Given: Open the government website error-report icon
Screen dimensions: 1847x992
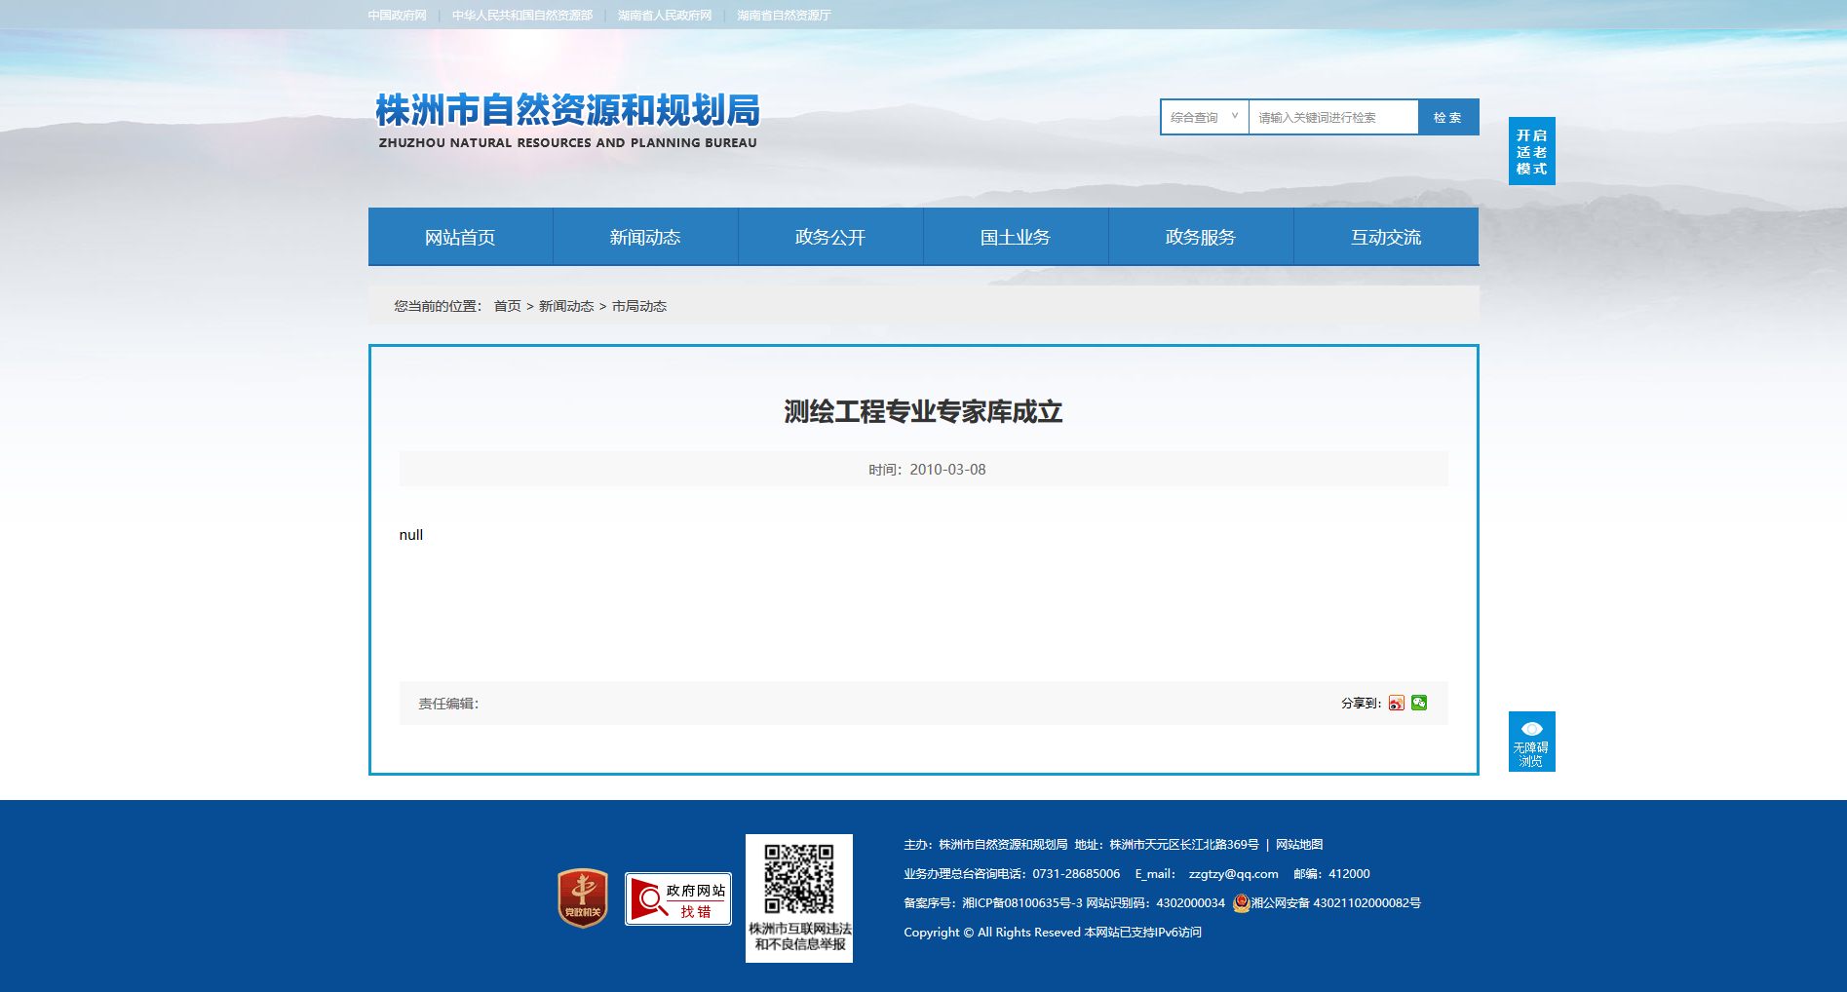Looking at the screenshot, I should pos(678,898).
